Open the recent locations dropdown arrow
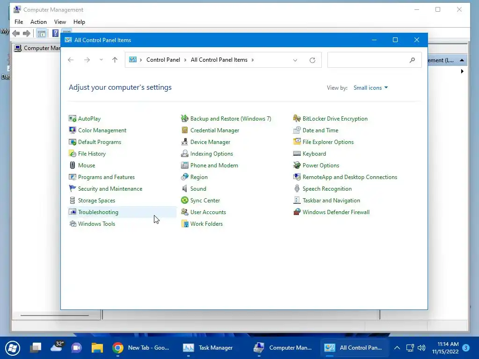 coord(101,60)
